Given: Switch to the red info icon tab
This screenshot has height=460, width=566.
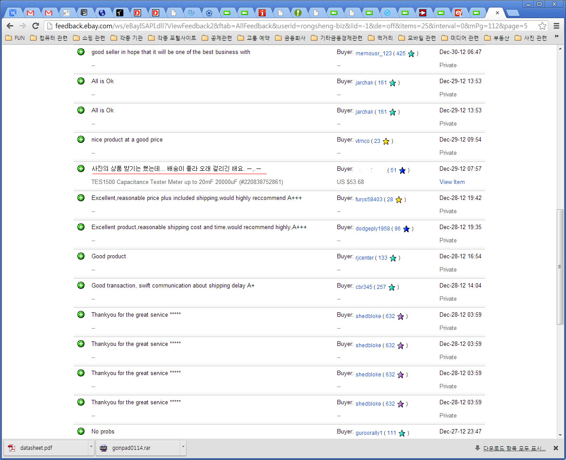Looking at the screenshot, I should coord(262,13).
